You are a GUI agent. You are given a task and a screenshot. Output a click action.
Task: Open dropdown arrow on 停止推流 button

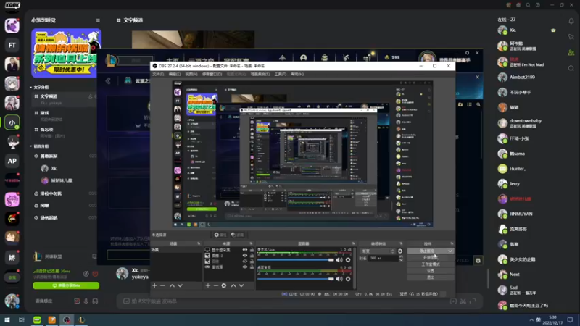(450, 251)
